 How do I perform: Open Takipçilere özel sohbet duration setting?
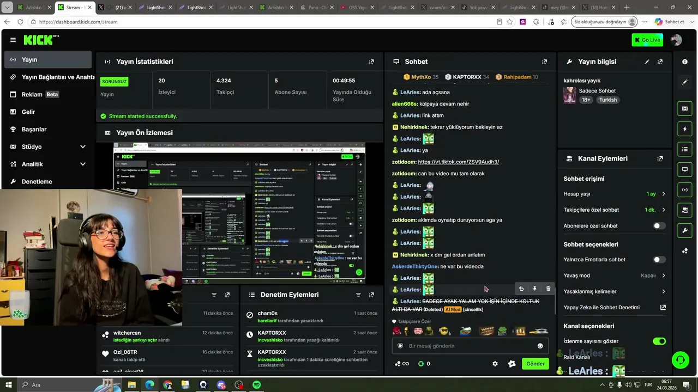point(615,210)
